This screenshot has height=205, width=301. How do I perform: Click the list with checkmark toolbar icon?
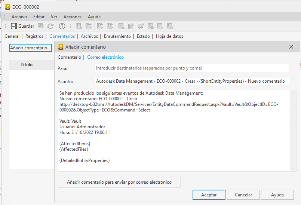point(160,26)
